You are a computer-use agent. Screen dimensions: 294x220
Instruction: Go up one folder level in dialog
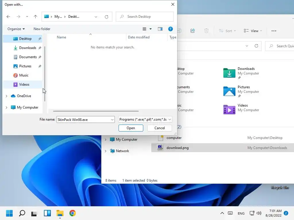point(35,17)
